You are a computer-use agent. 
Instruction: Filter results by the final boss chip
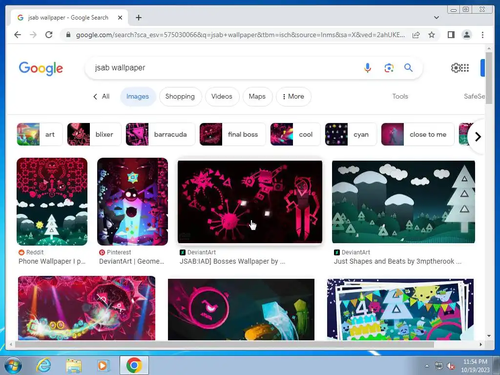click(232, 134)
